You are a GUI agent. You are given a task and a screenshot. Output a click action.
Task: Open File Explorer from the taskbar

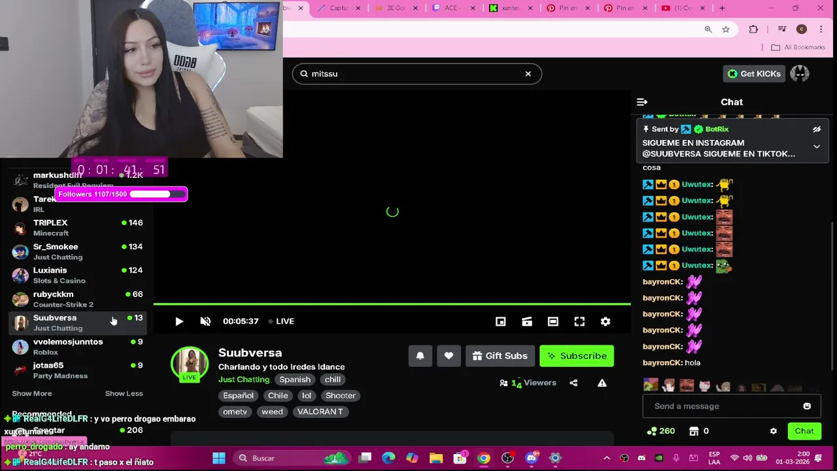(436, 458)
